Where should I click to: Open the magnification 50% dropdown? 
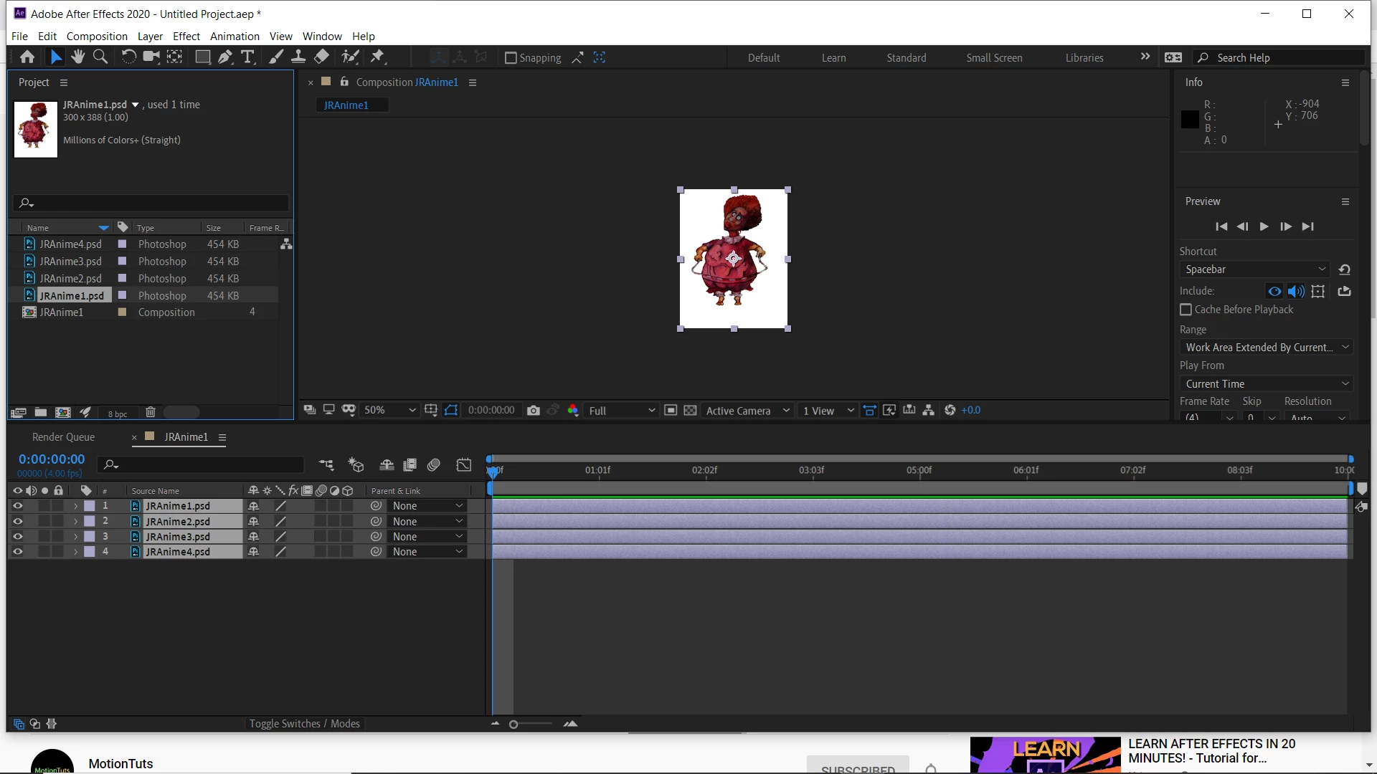(x=389, y=411)
